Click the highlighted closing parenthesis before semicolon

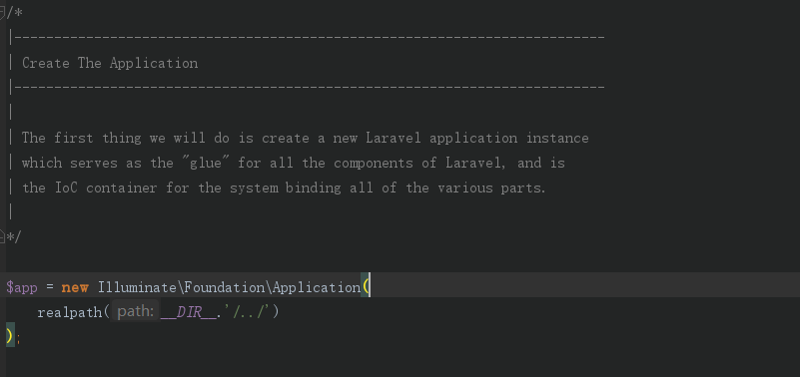pos(10,337)
